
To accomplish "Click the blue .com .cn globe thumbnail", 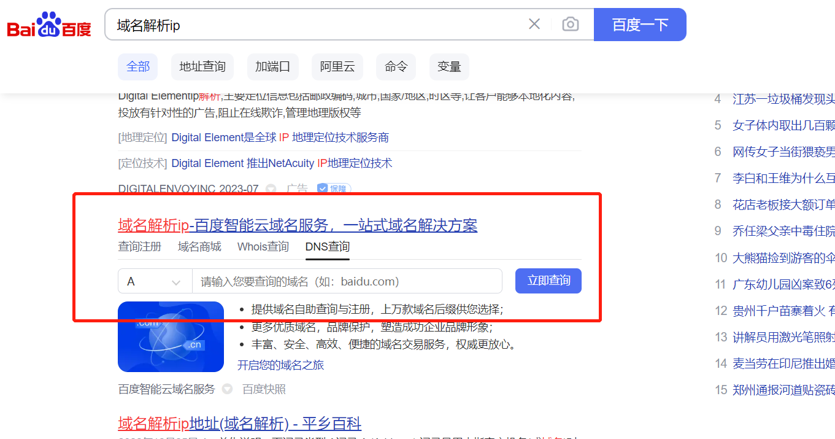I will (171, 336).
